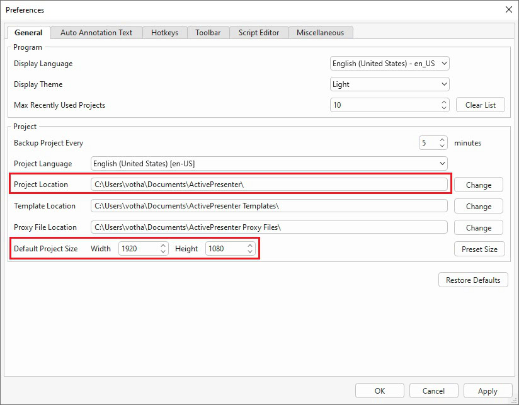Apply the preference changes
Viewport: 519px width, 405px height.
pos(488,391)
